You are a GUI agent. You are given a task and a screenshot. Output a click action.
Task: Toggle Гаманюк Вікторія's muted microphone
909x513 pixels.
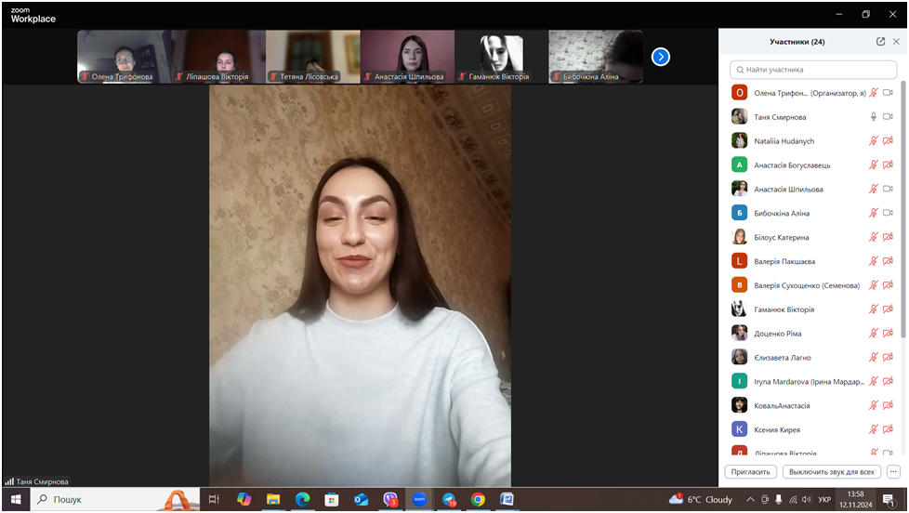(x=873, y=309)
